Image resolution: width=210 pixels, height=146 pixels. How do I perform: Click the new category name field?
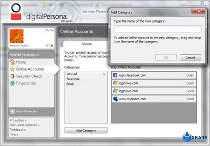[x=157, y=29]
